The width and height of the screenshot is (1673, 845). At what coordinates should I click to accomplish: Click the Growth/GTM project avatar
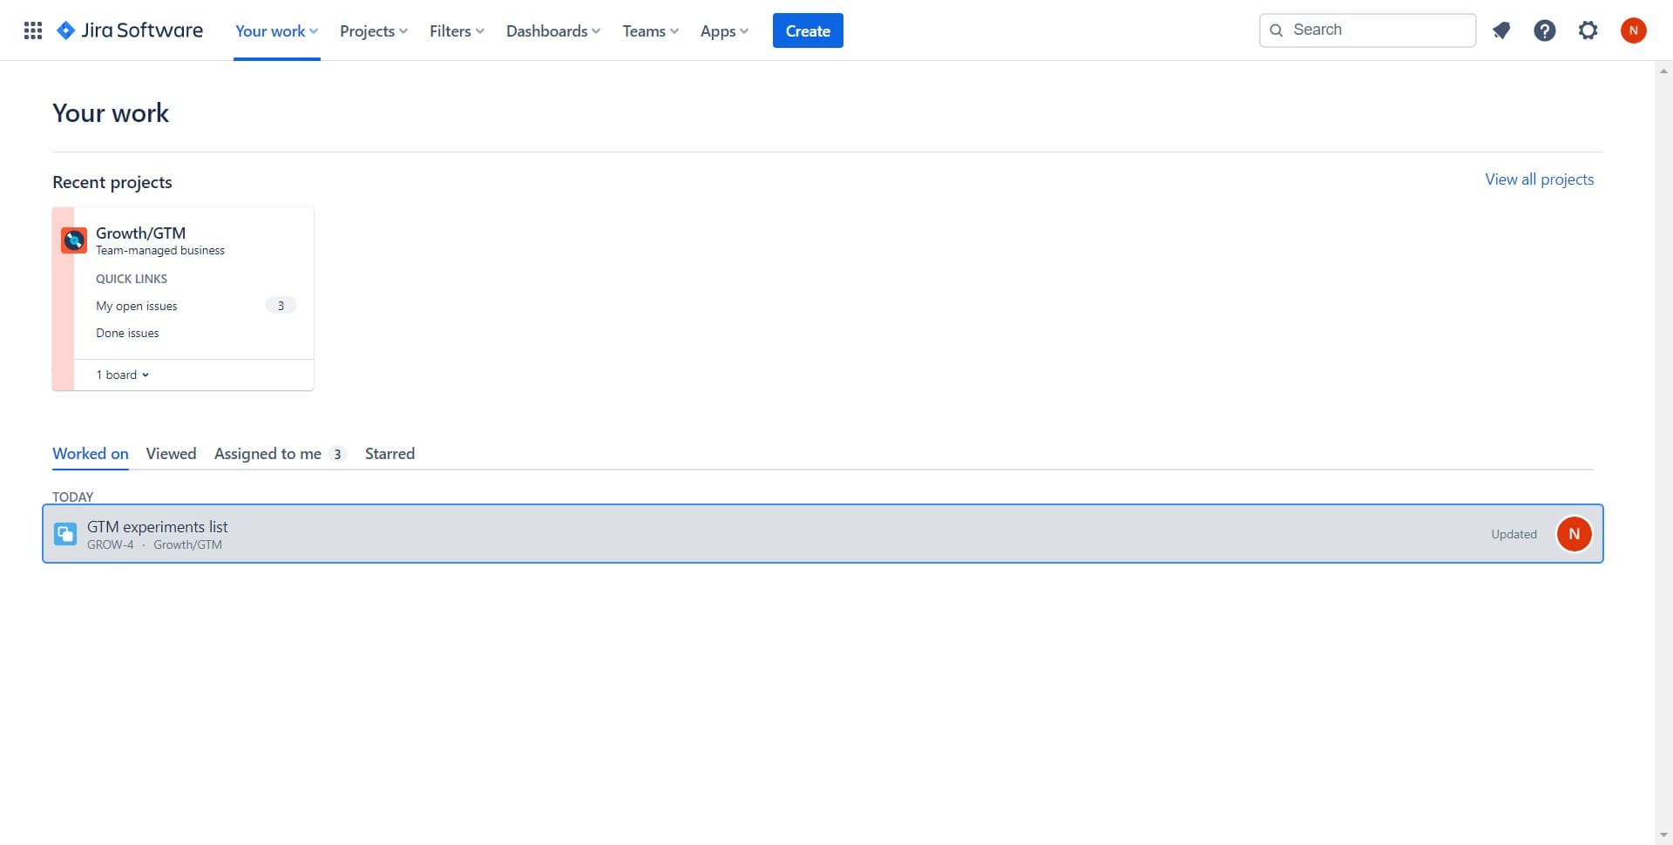73,240
